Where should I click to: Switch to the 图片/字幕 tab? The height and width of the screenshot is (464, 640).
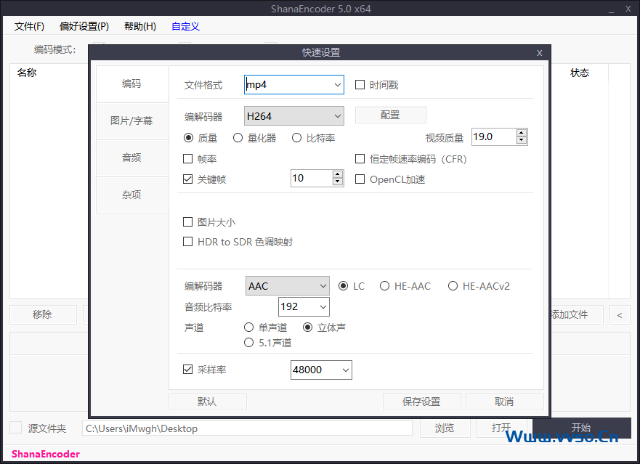[131, 121]
